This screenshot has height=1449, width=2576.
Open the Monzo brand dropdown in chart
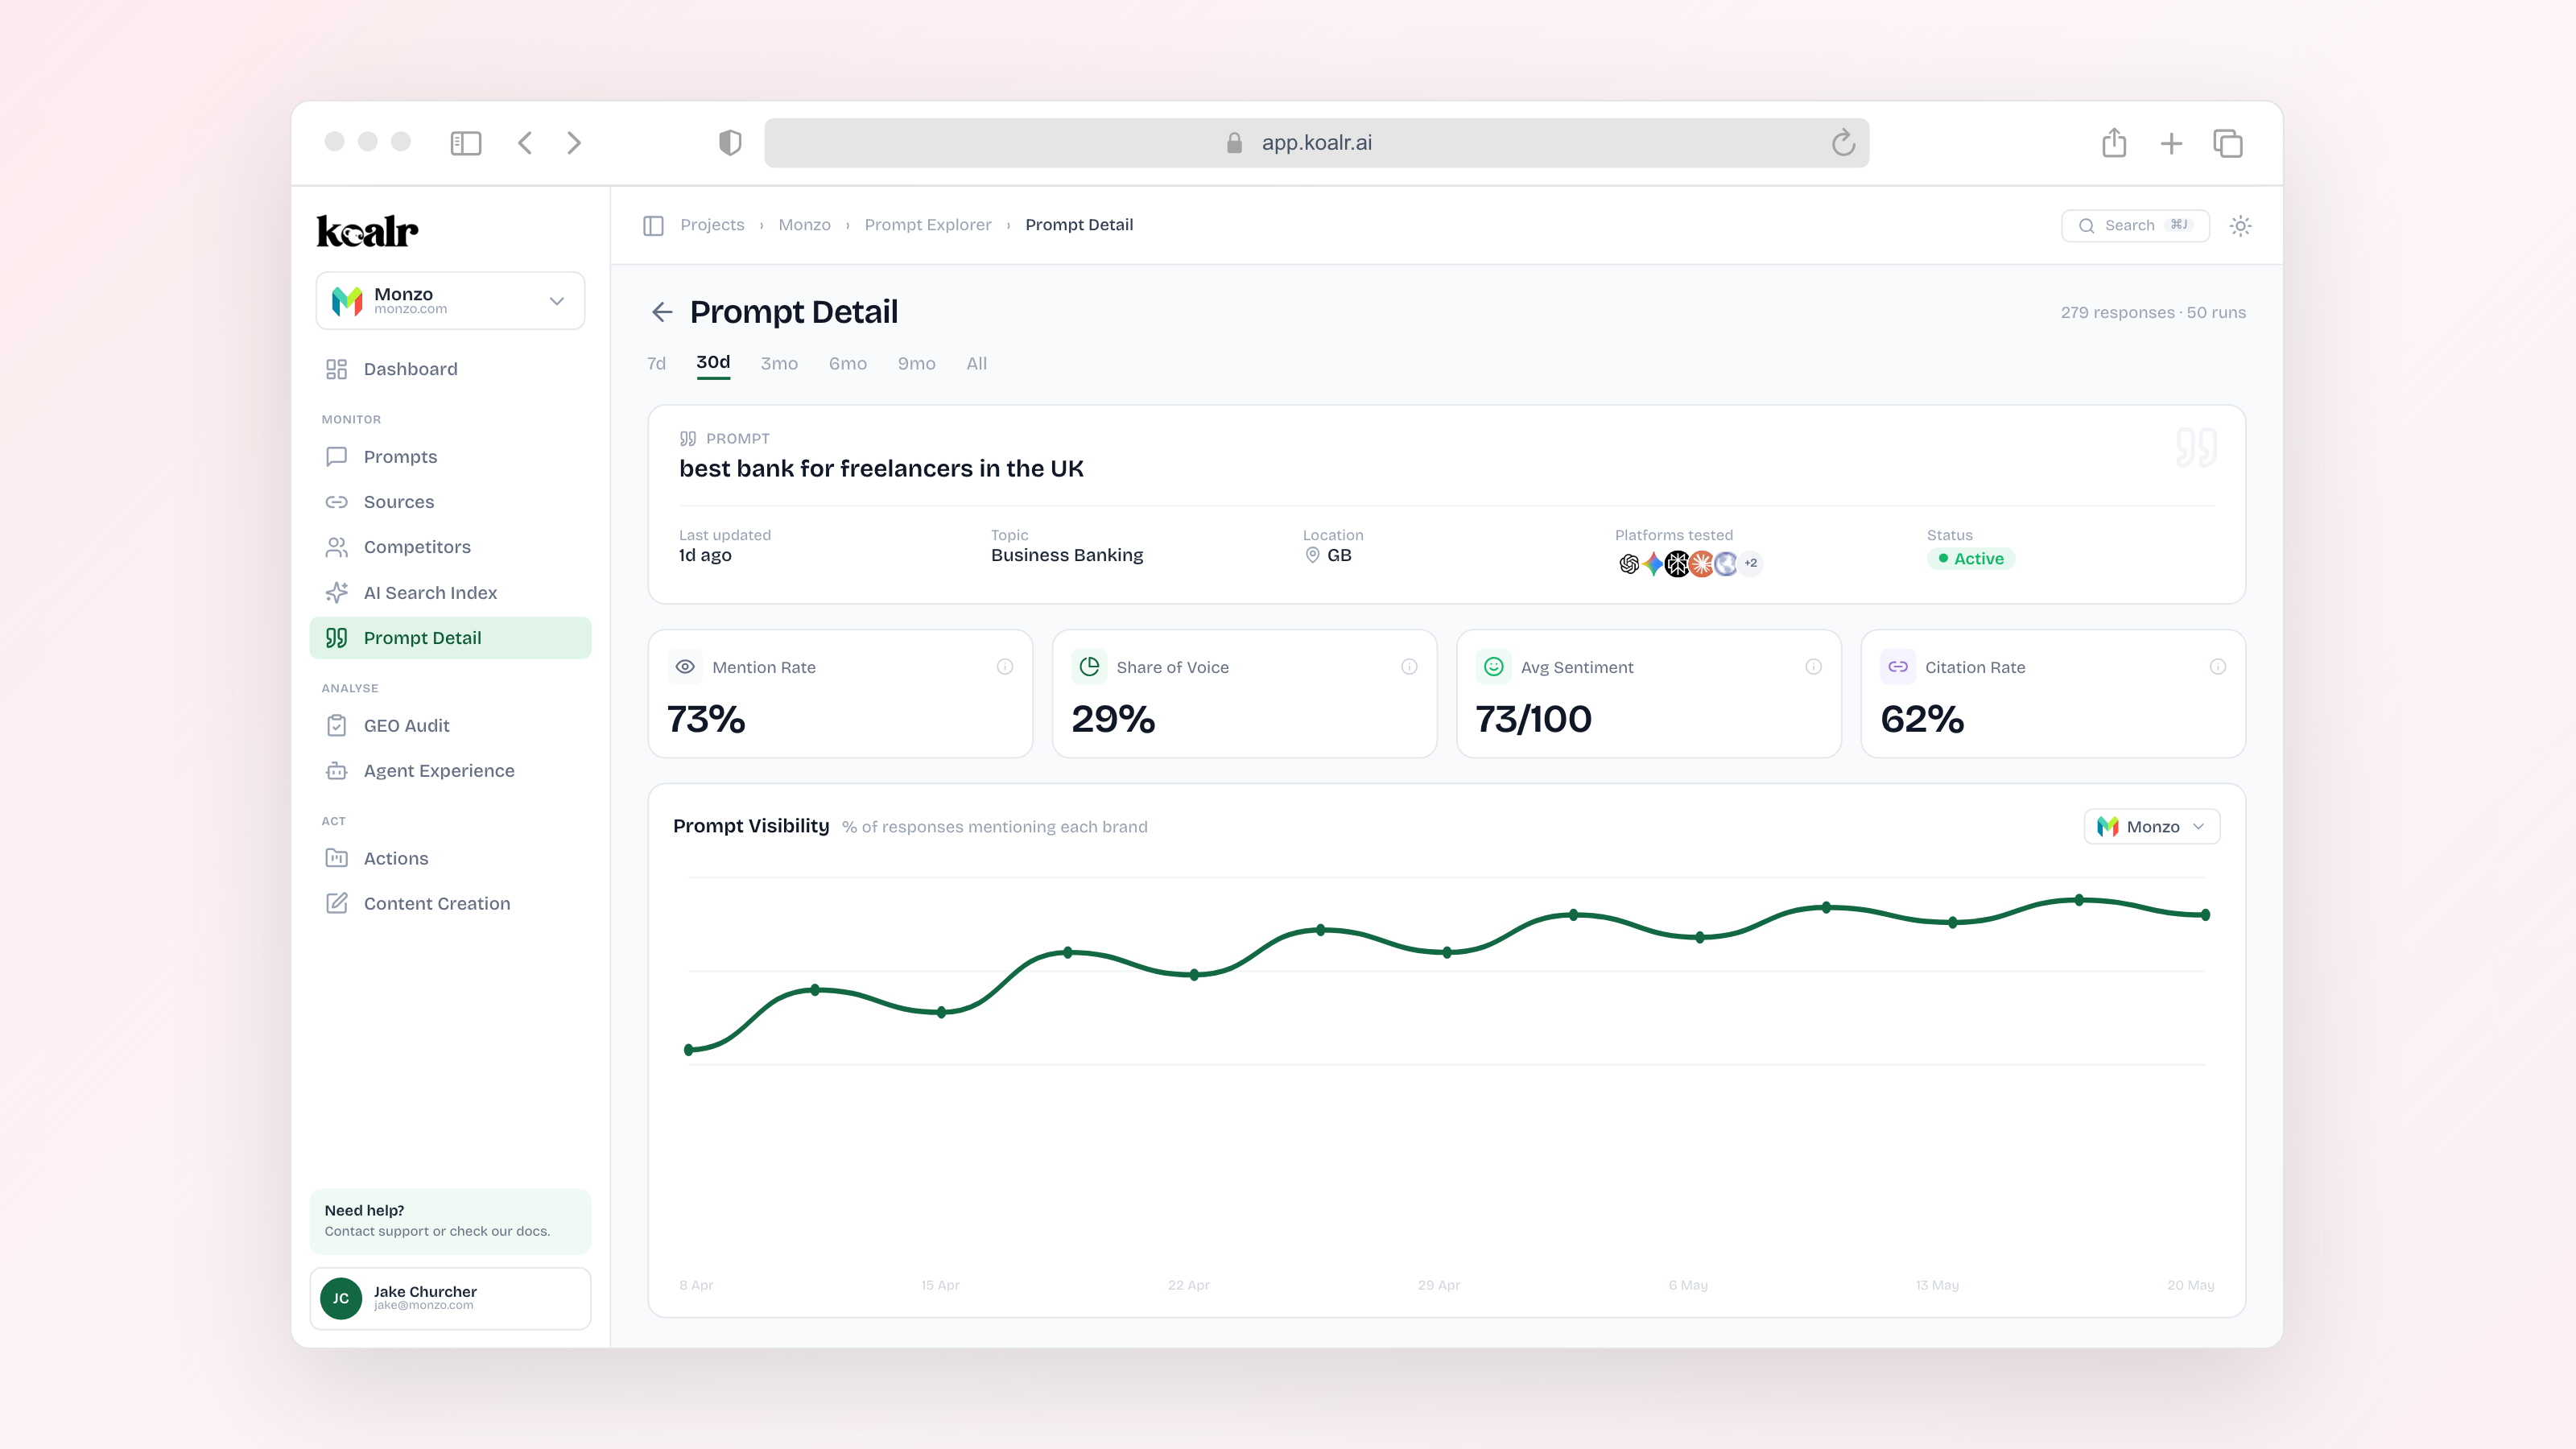tap(2152, 827)
